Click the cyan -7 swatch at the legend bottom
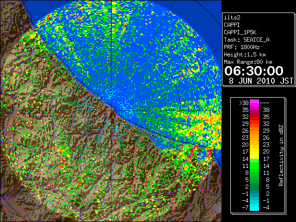Screen dimensions: 296x222 click(x=254, y=207)
